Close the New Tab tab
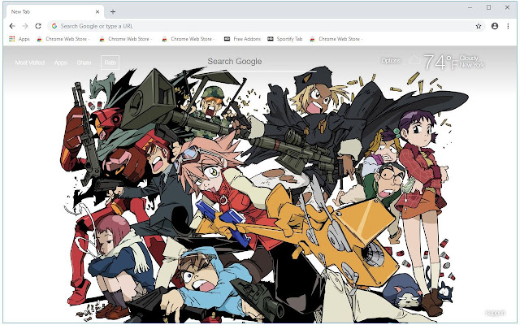The height and width of the screenshot is (325, 520). [97, 11]
